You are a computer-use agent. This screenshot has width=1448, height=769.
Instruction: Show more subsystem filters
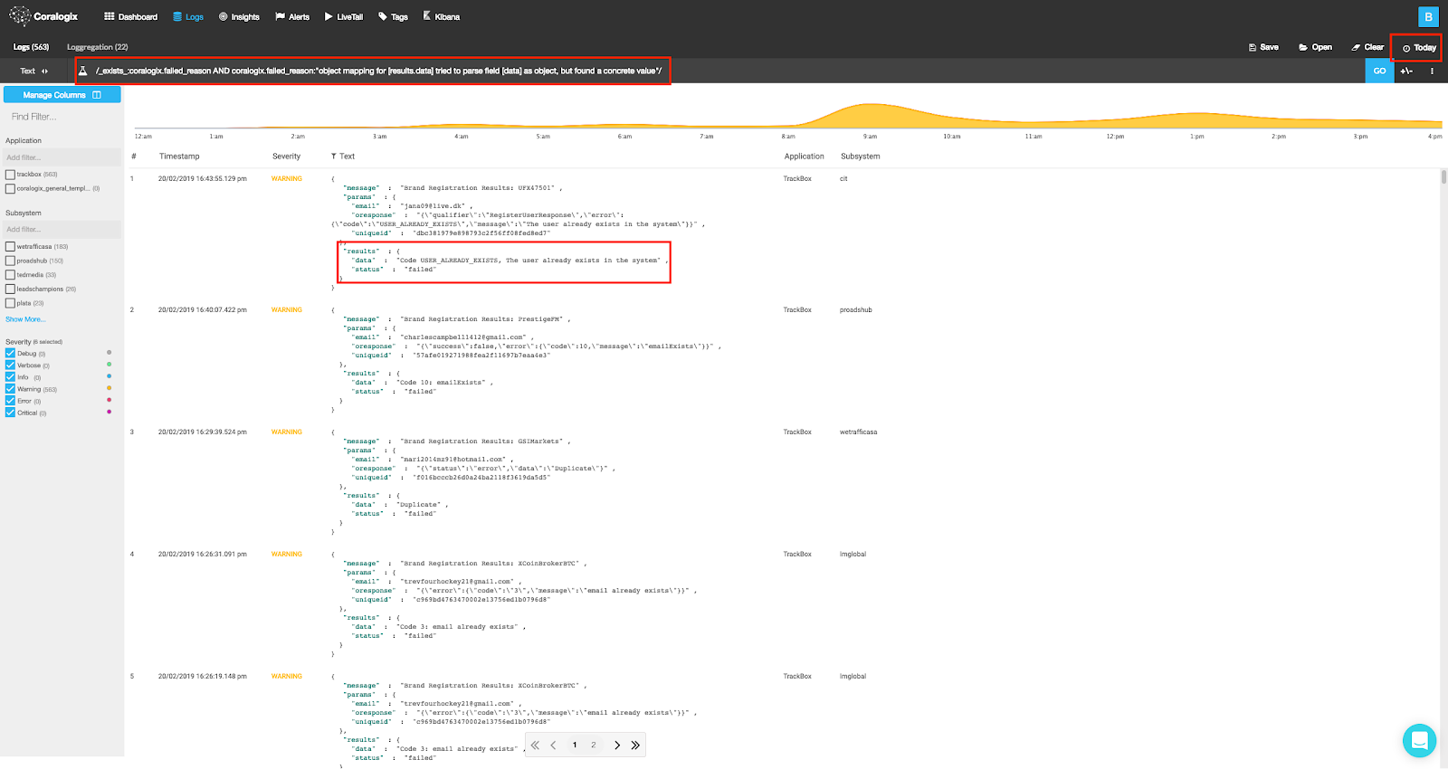coord(25,319)
